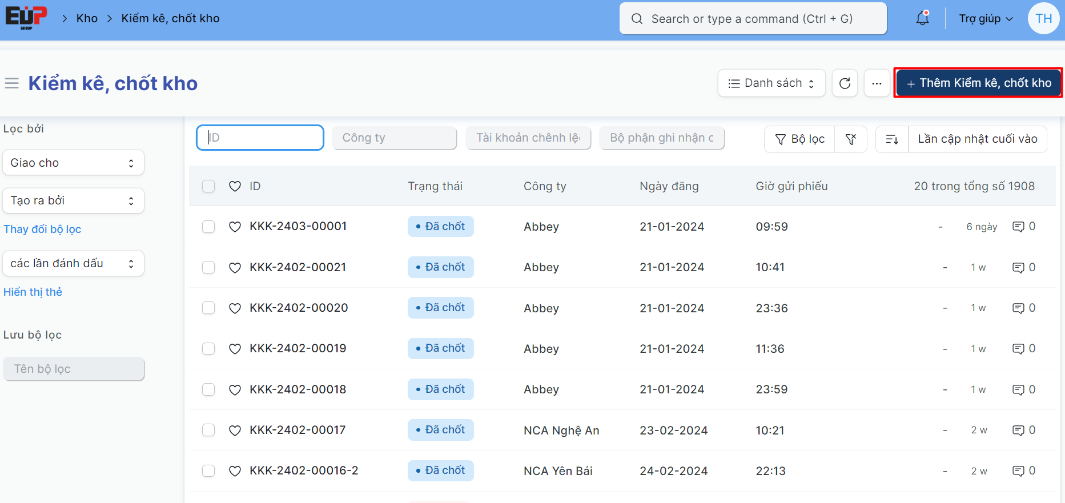Reload the list with refresh icon
Screen dimensions: 1065x503
coord(845,83)
